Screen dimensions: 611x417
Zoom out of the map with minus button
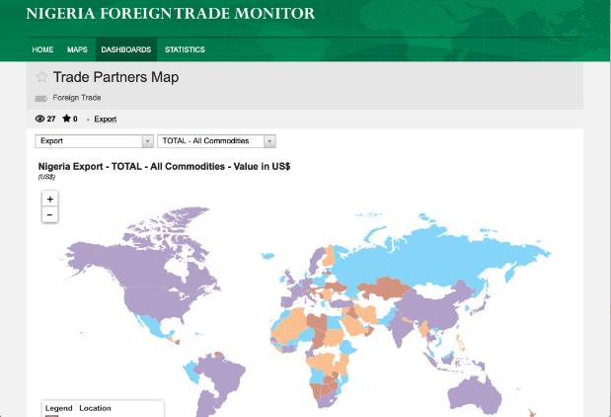point(50,214)
